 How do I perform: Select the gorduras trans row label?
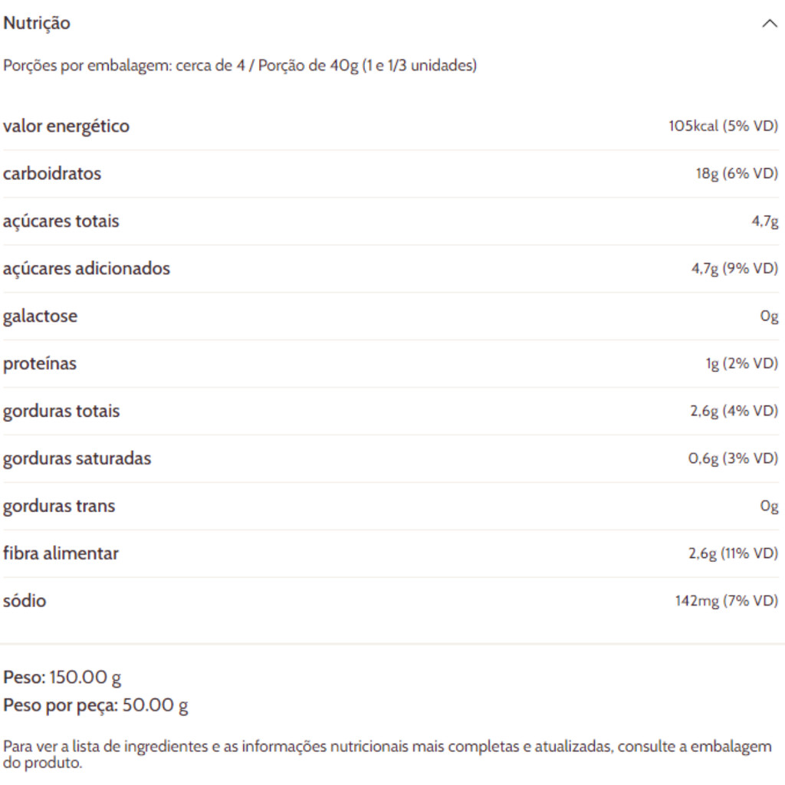(59, 507)
